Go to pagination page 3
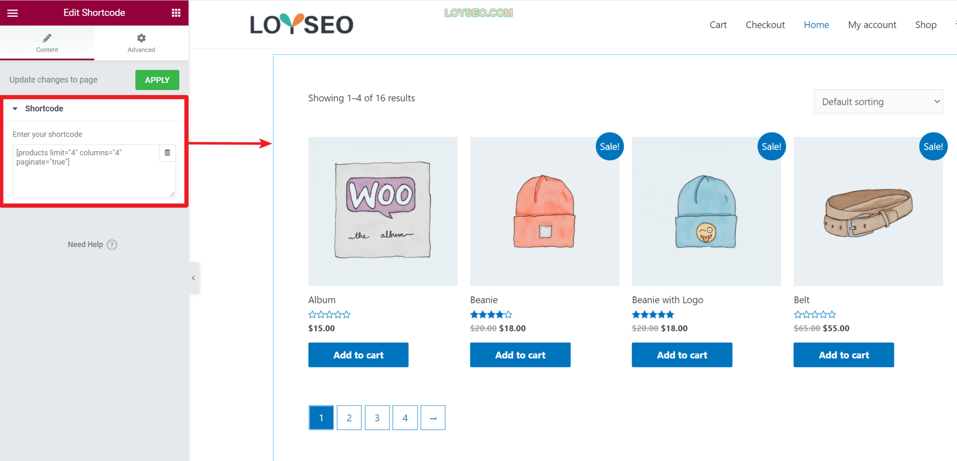957x461 pixels. tap(377, 418)
